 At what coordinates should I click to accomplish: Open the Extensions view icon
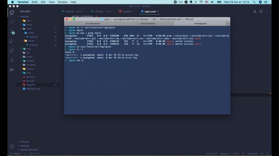[12, 51]
